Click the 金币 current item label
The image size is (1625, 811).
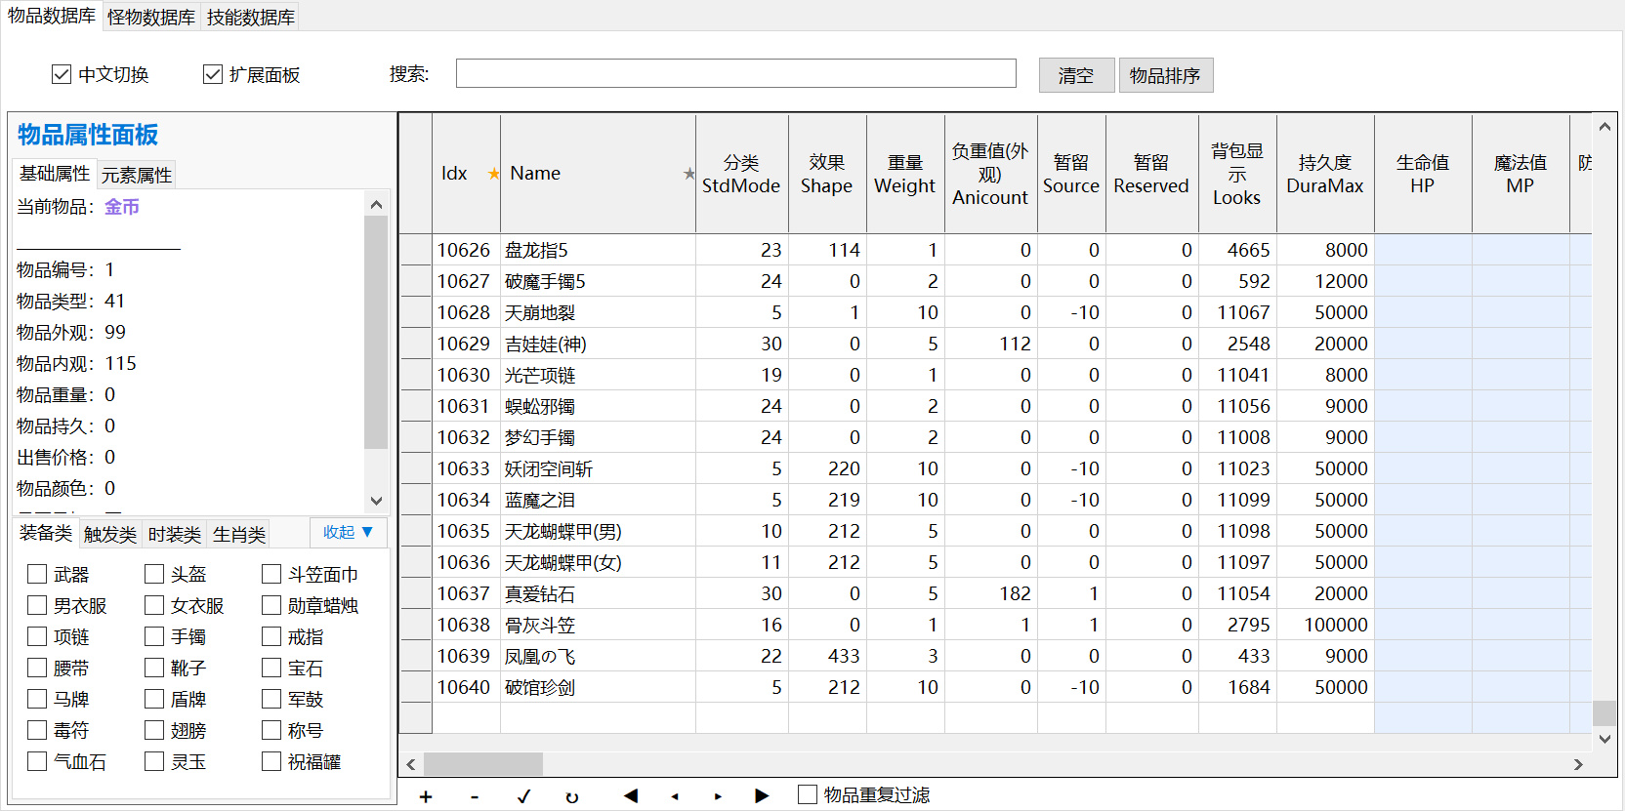[122, 207]
